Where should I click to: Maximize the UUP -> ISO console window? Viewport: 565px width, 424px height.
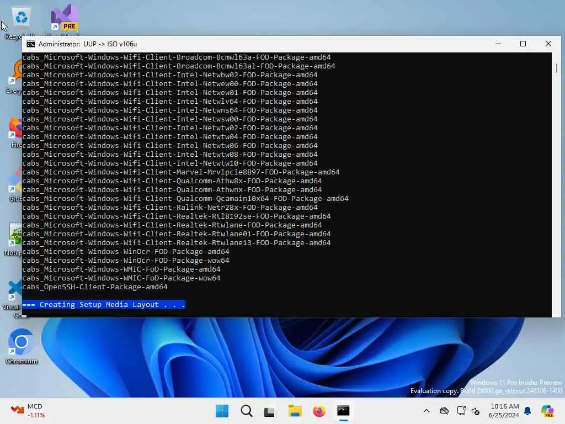click(523, 44)
